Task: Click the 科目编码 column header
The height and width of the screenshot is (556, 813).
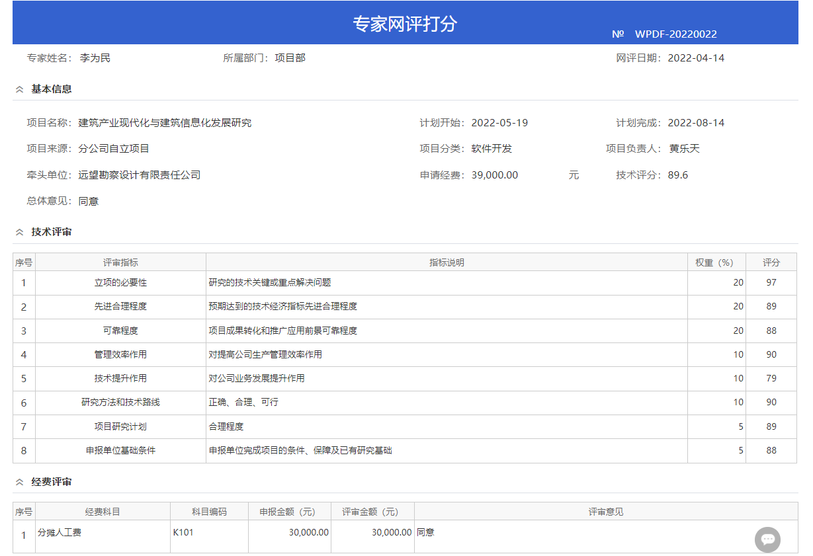Action: (209, 512)
